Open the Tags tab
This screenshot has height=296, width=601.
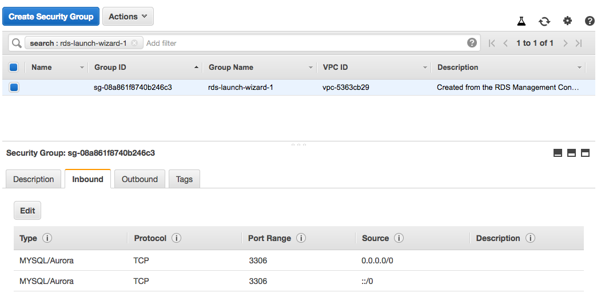tap(184, 179)
